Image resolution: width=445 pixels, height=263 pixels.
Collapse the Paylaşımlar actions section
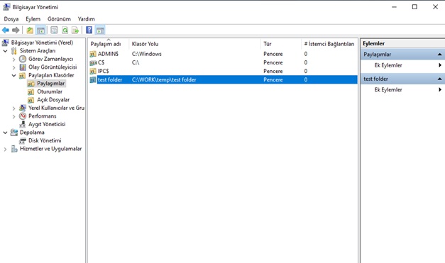pyautogui.click(x=439, y=55)
